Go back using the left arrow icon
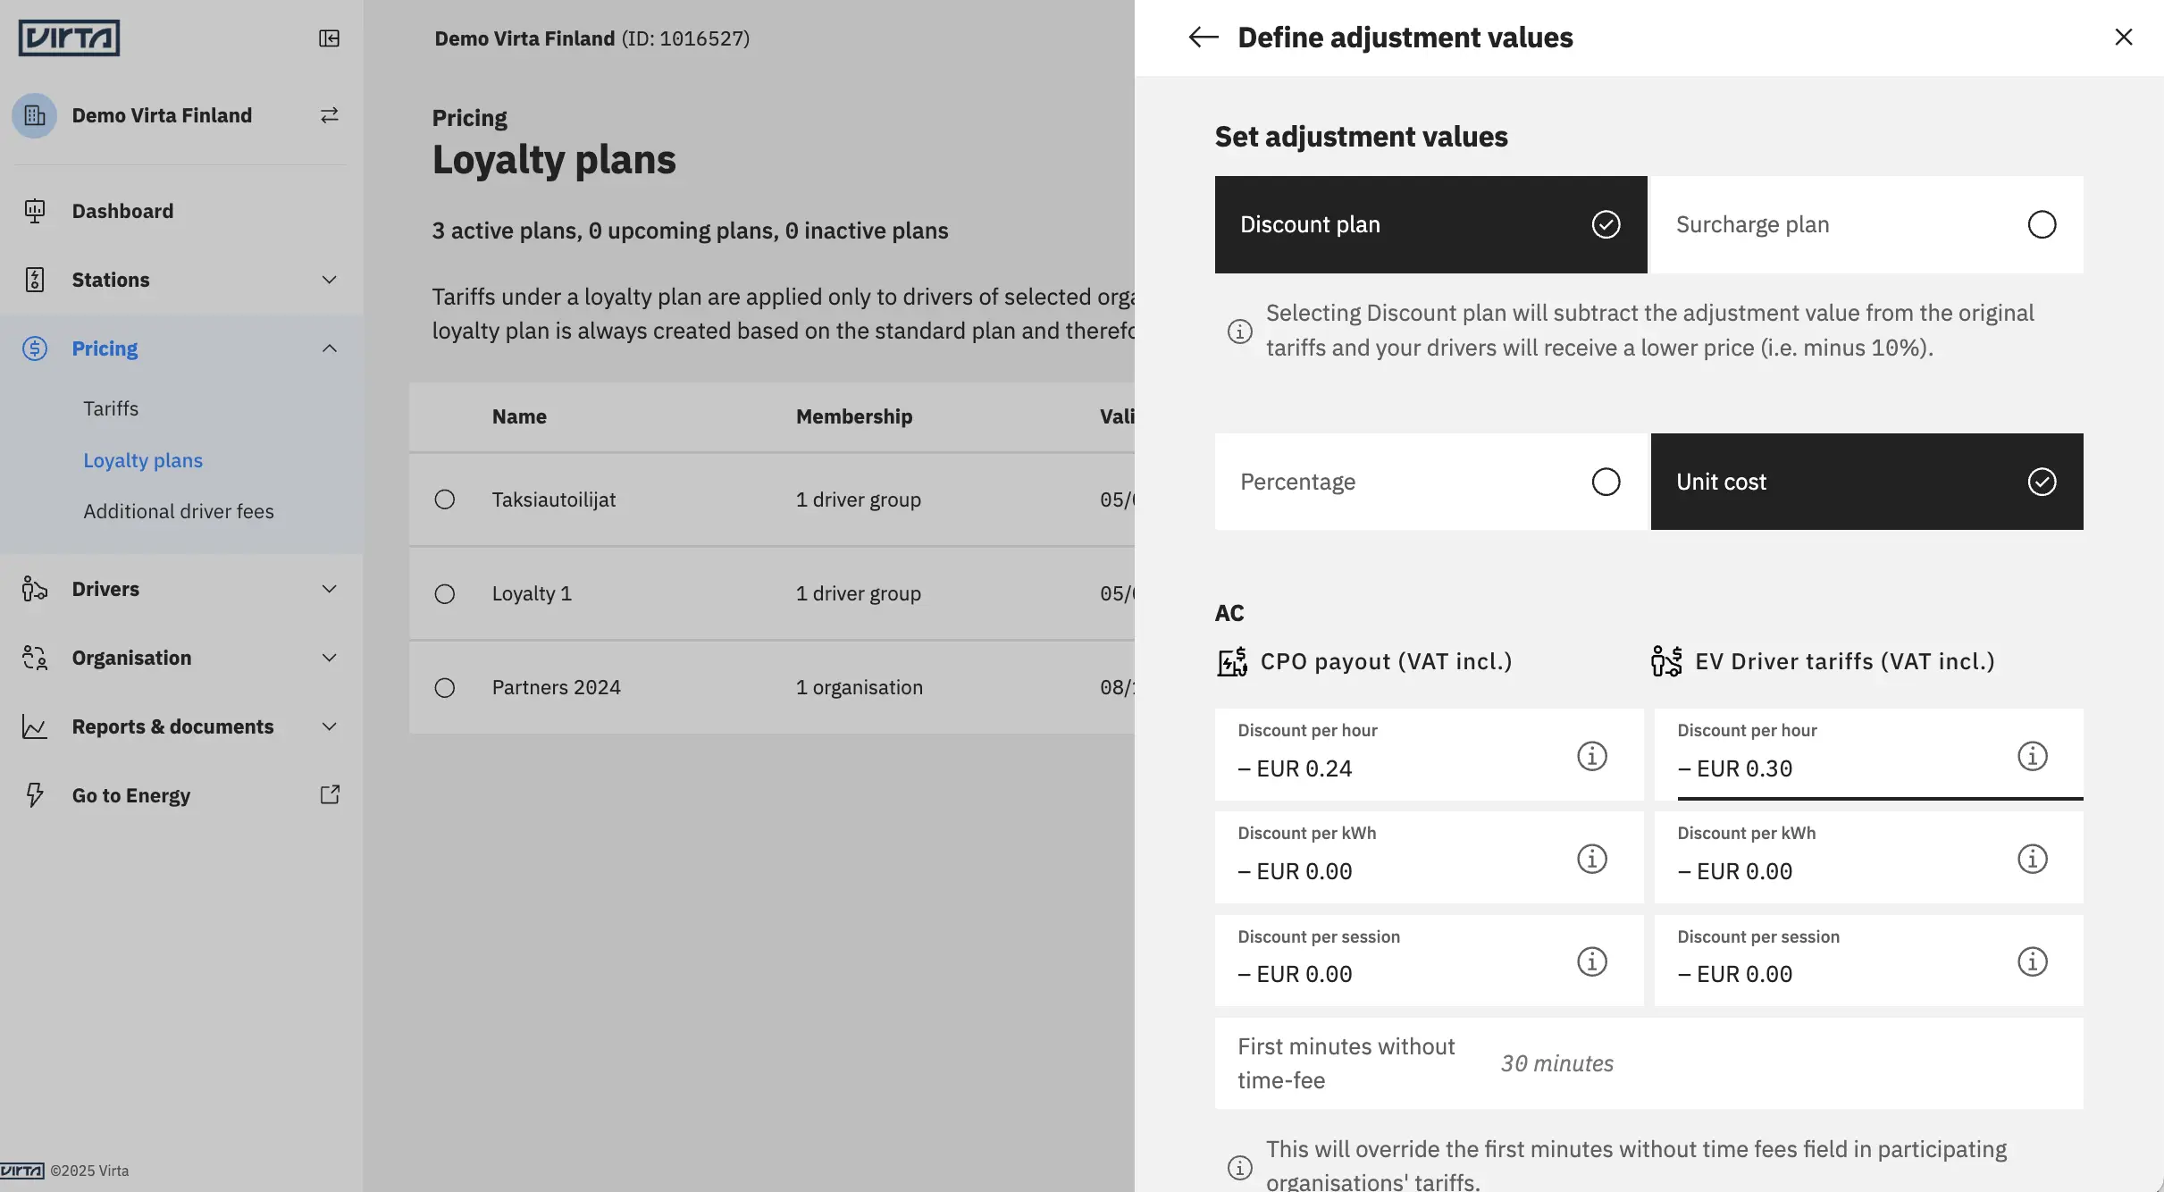This screenshot has height=1192, width=2164. pos(1204,38)
